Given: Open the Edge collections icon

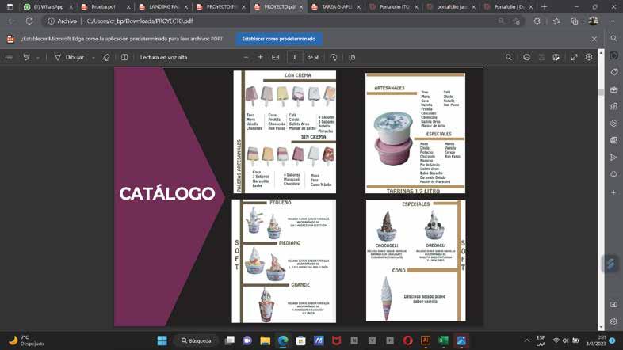Looking at the screenshot, I should pos(574,21).
